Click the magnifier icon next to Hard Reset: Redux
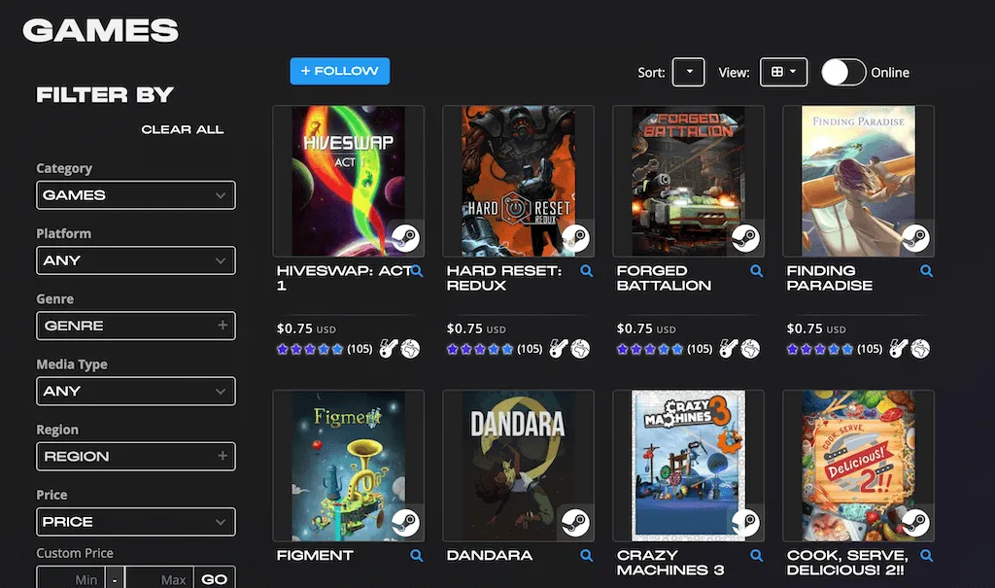Screen dimensions: 995x588 pos(587,272)
